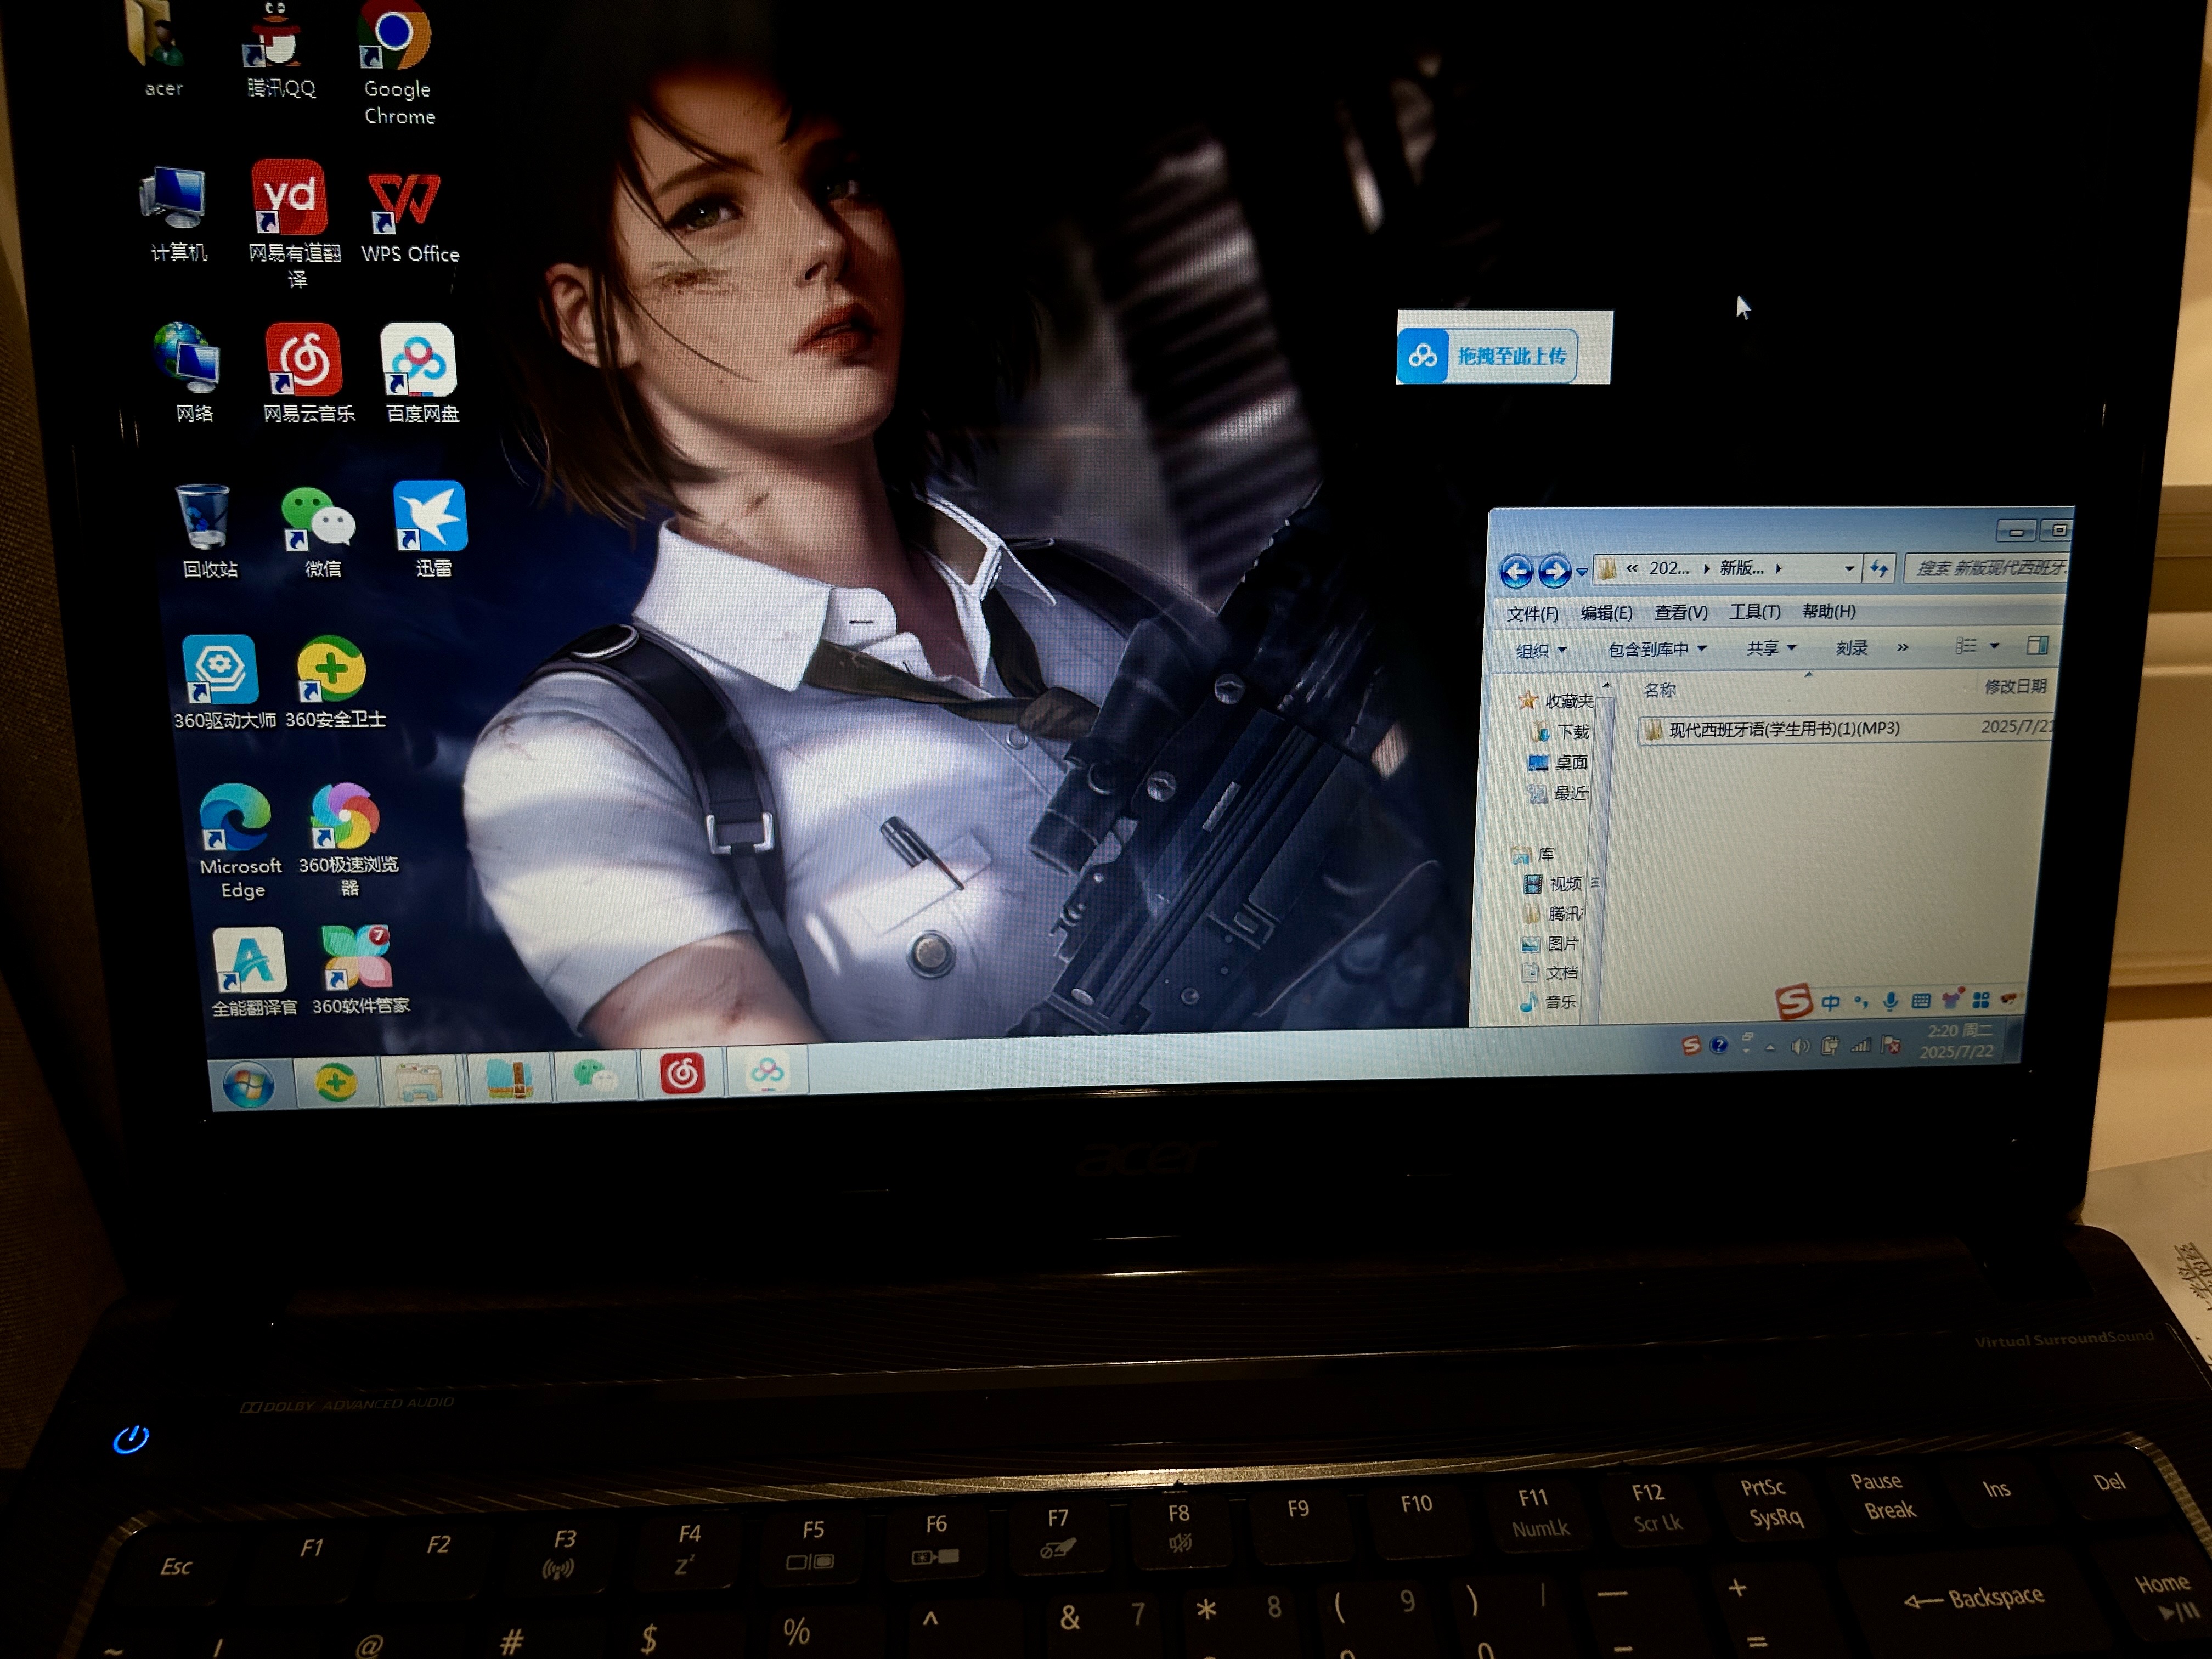Image resolution: width=2212 pixels, height=1659 pixels.
Task: Click the Sogou voice input microphone
Action: point(1890,1001)
